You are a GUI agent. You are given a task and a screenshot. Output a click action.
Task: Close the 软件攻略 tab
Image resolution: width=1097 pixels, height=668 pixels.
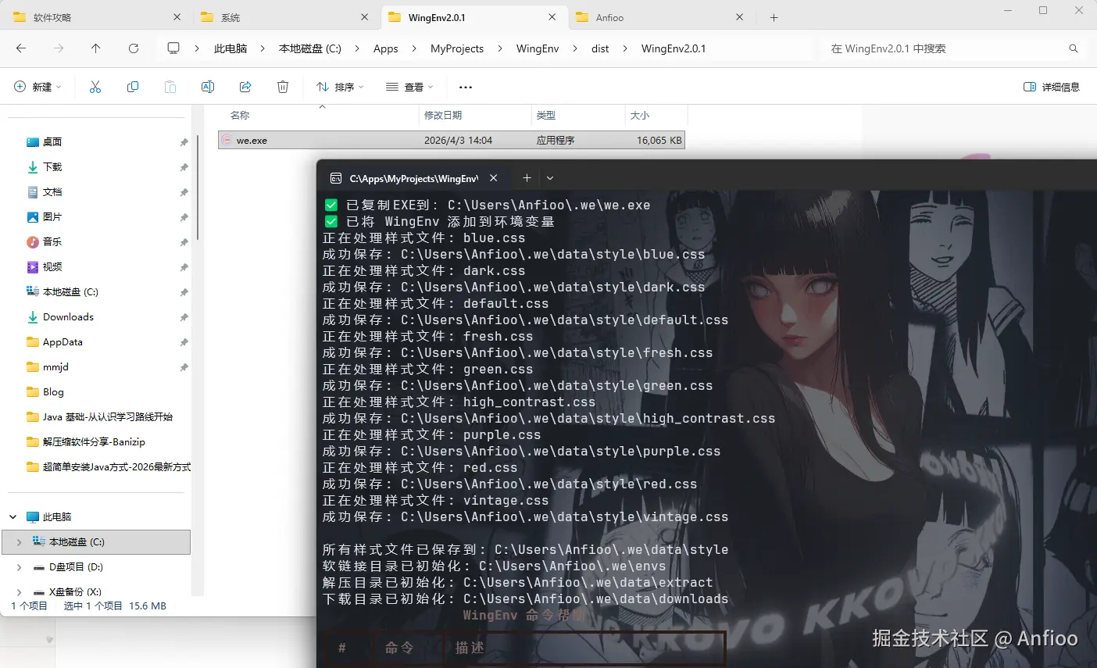point(177,17)
